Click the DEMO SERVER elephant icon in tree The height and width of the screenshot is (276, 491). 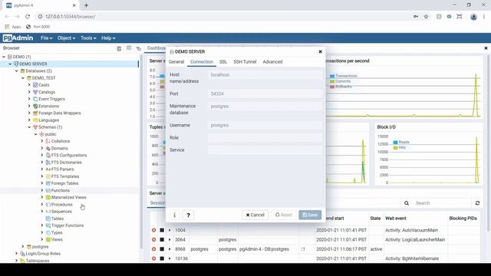[x=16, y=64]
